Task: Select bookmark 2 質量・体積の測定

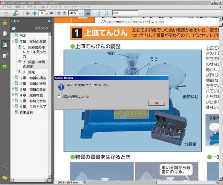Action: [x=34, y=64]
